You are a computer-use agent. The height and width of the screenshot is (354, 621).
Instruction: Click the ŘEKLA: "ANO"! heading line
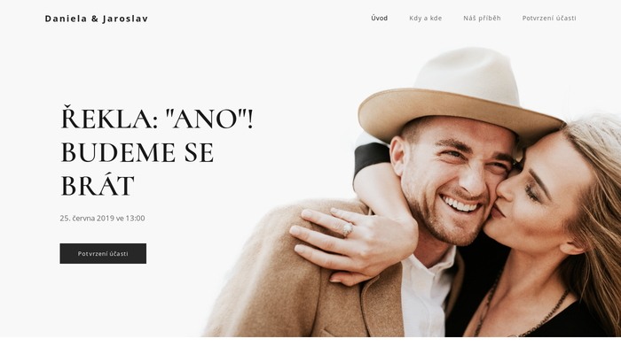(x=157, y=118)
